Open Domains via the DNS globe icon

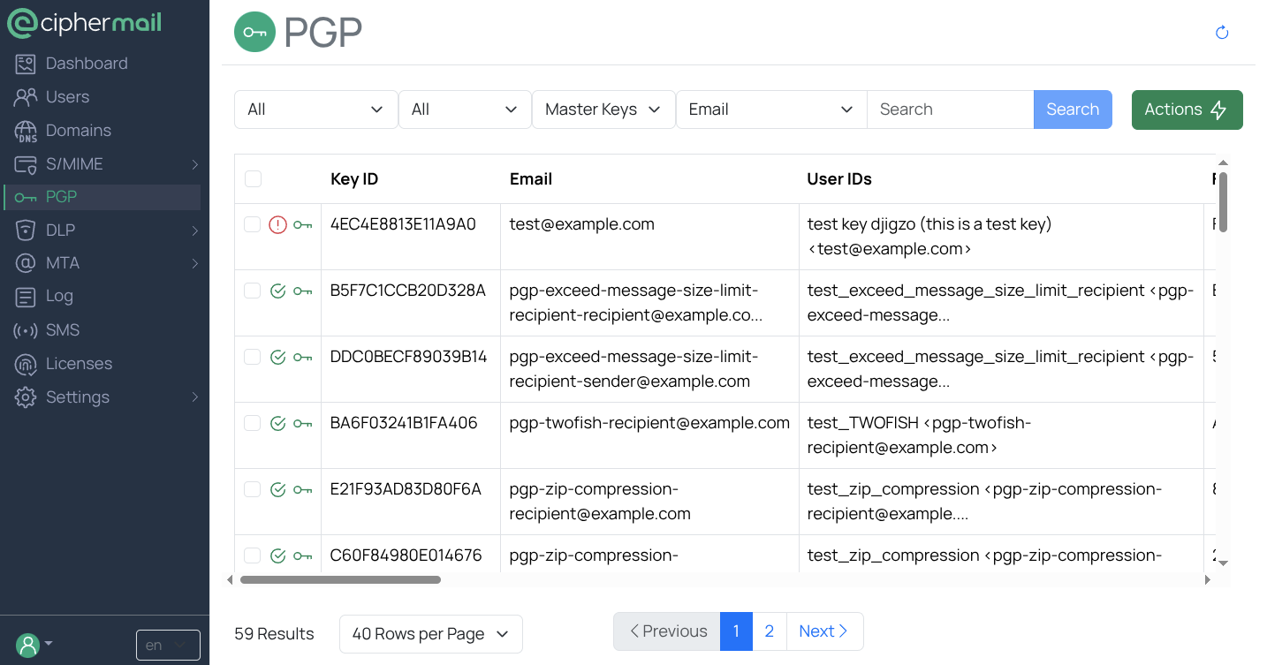26,132
